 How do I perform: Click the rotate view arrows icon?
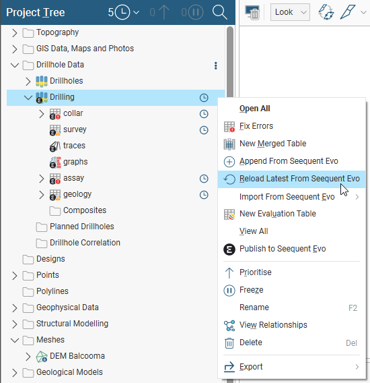(326, 12)
